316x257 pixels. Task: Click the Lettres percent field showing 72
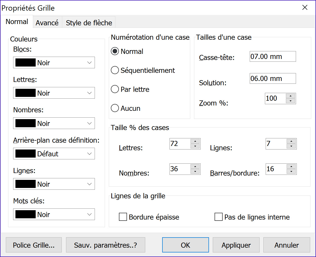click(x=180, y=144)
